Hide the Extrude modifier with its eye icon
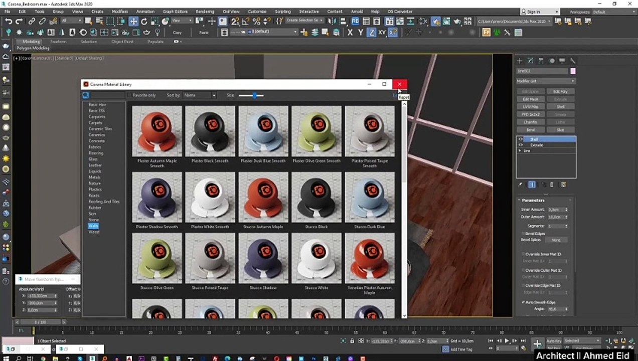 click(521, 145)
